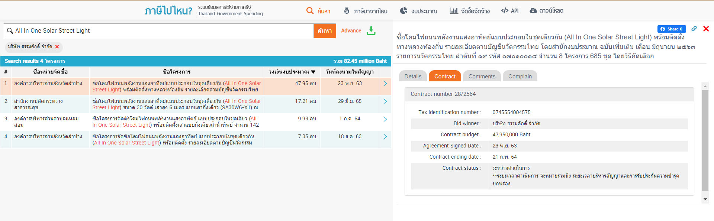
Task: Expand the 9.93 ลบ. project row chevron
Action: coord(385,119)
